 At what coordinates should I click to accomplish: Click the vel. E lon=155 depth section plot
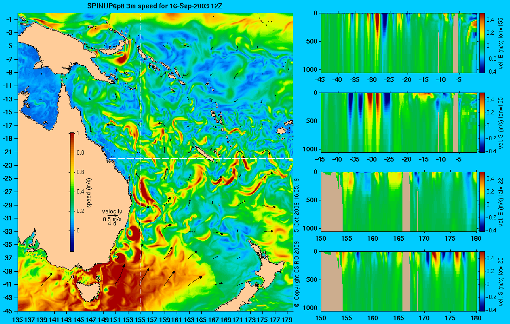click(399, 43)
